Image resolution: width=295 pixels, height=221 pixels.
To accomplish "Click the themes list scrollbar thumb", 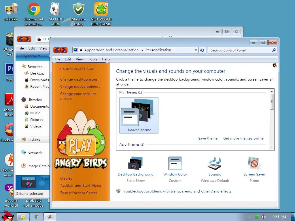I will (x=272, y=102).
